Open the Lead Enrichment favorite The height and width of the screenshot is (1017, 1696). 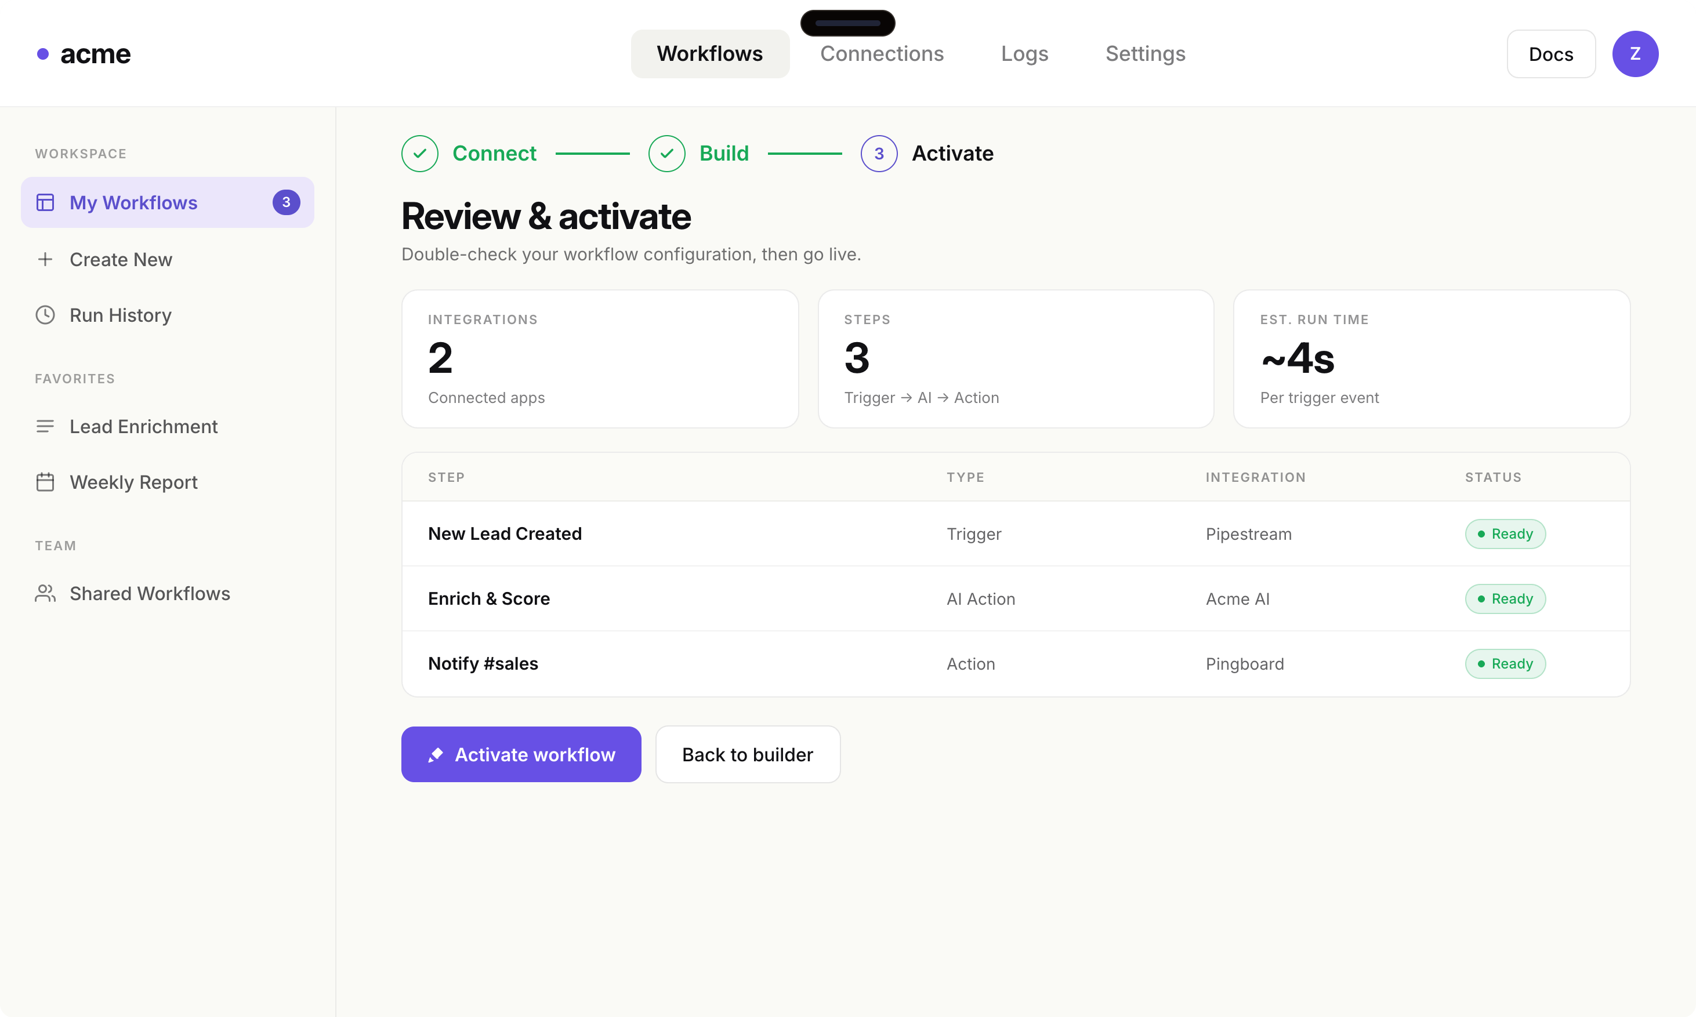pyautogui.click(x=167, y=426)
